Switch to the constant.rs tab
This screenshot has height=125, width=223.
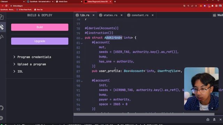[x=140, y=15]
